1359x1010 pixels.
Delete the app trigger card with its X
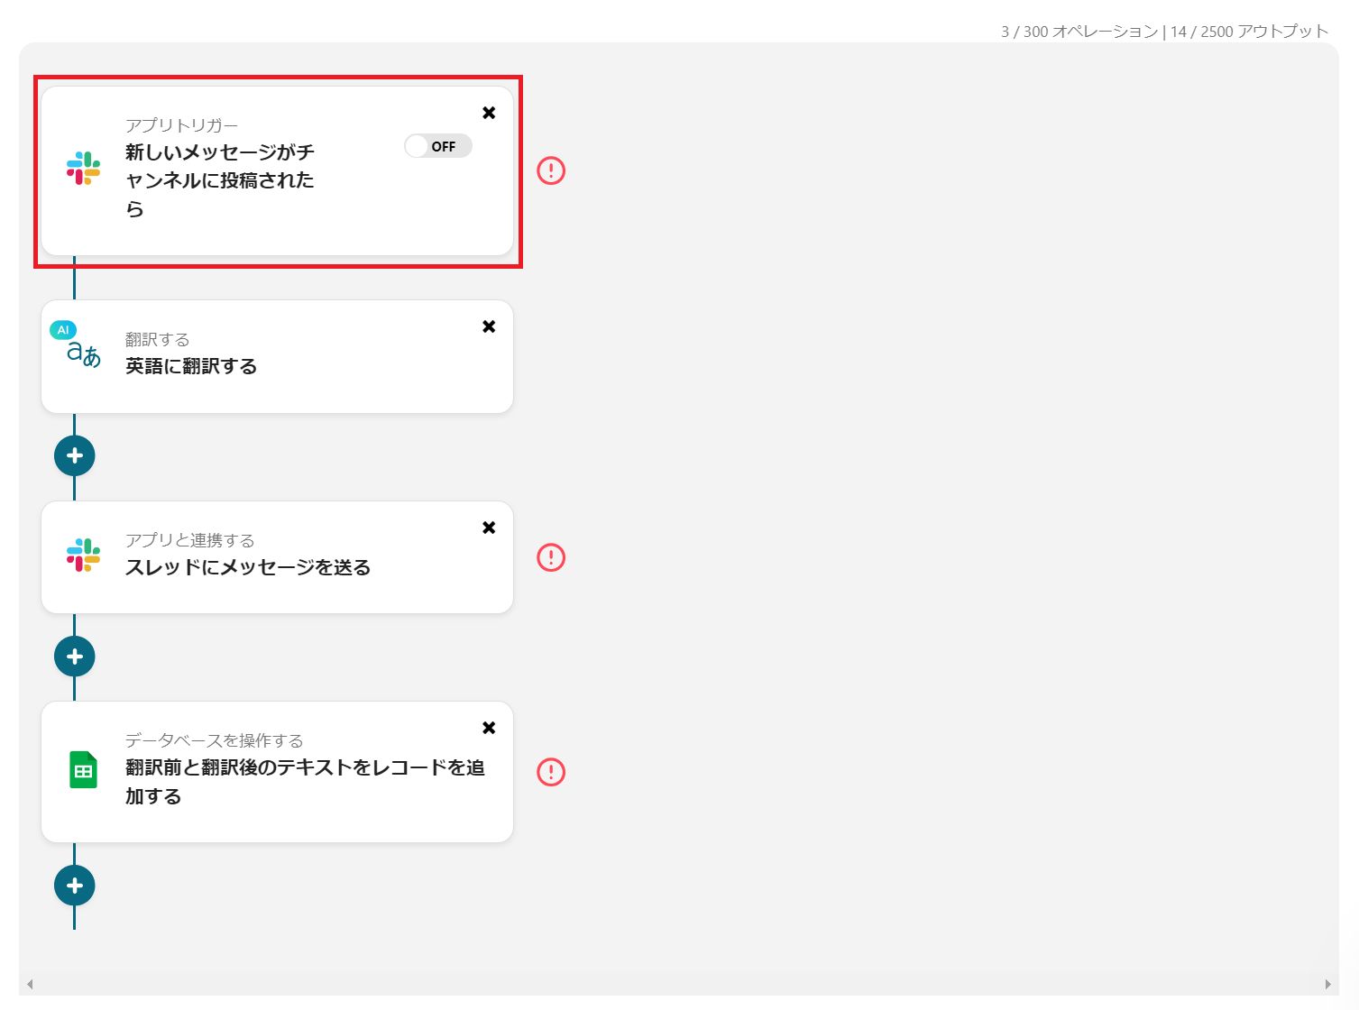pos(489,113)
